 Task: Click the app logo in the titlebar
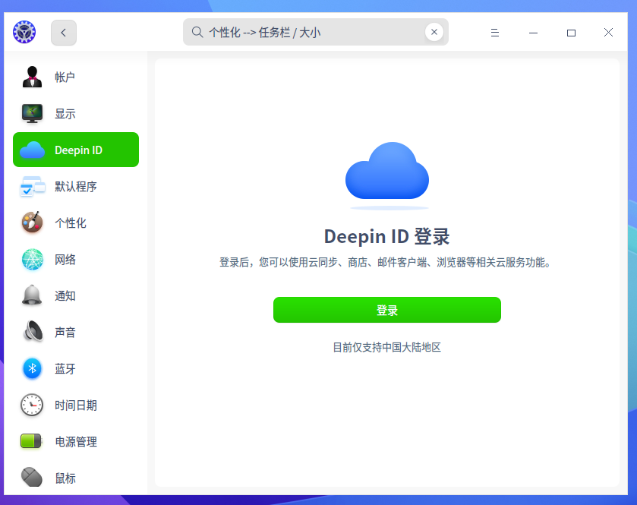point(24,32)
